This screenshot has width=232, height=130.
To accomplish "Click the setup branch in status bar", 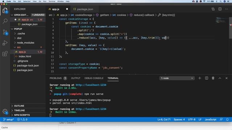I will point(8,120).
